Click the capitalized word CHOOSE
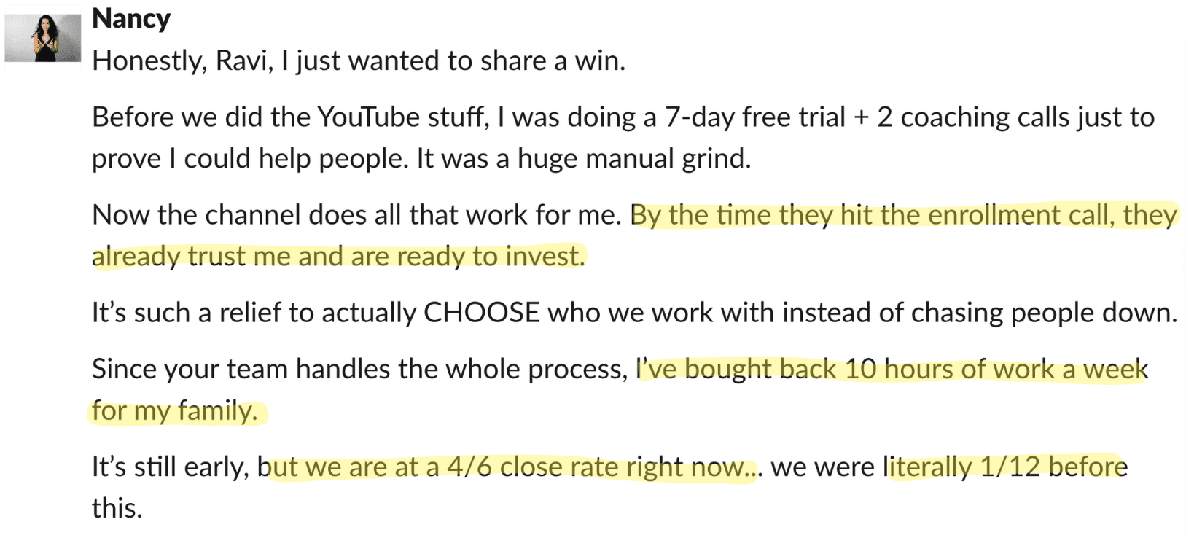 point(481,313)
